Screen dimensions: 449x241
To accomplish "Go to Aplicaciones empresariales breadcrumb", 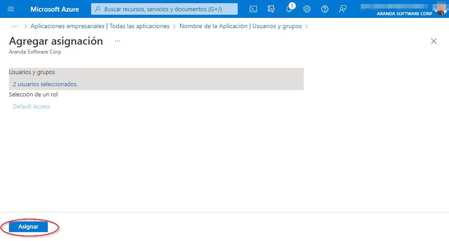I will pyautogui.click(x=100, y=26).
